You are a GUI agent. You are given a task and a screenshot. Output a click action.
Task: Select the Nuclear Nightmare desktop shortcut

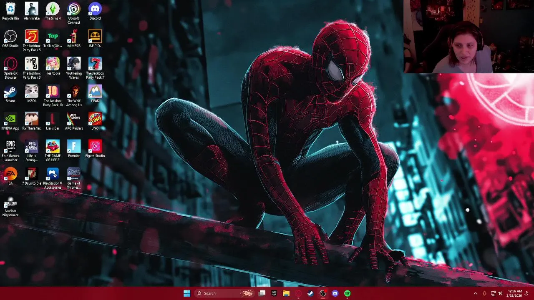(10, 206)
